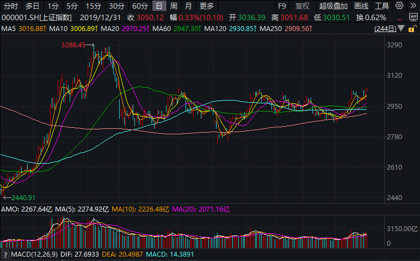
Task: Enable 超级叠加 overlay
Action: click(x=333, y=6)
